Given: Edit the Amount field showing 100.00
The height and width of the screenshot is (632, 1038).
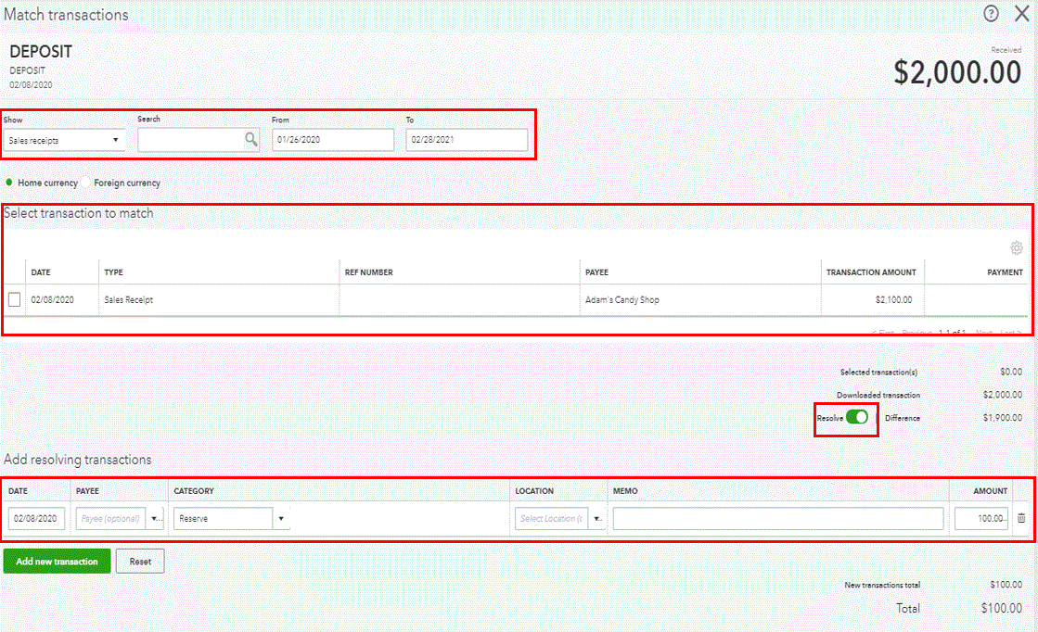Looking at the screenshot, I should 981,518.
